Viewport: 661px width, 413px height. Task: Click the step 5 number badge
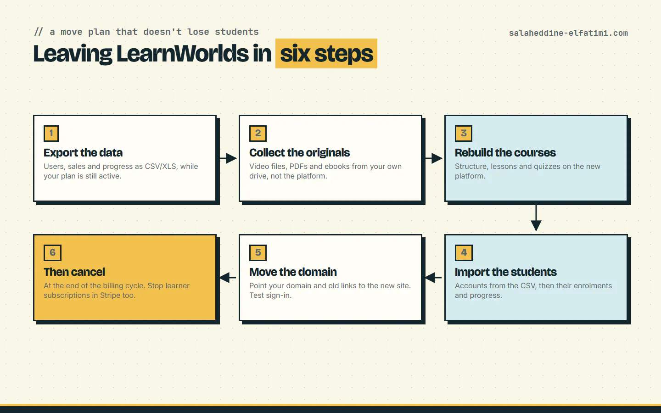click(x=258, y=252)
